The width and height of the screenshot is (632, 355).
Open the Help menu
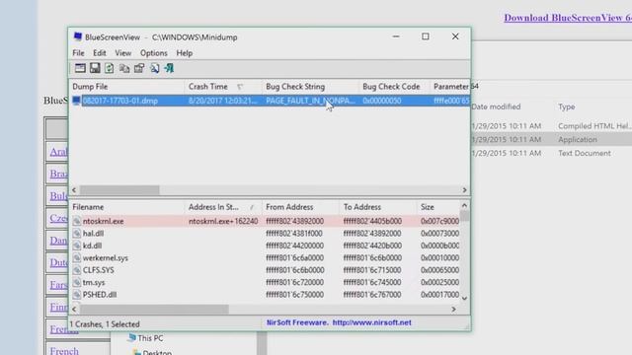[185, 53]
